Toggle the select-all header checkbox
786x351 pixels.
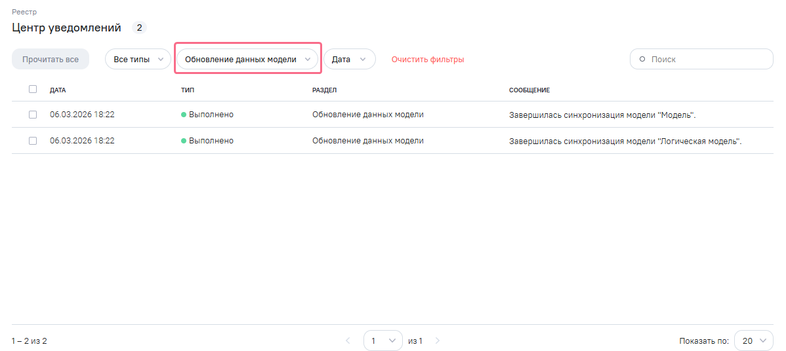coord(33,89)
